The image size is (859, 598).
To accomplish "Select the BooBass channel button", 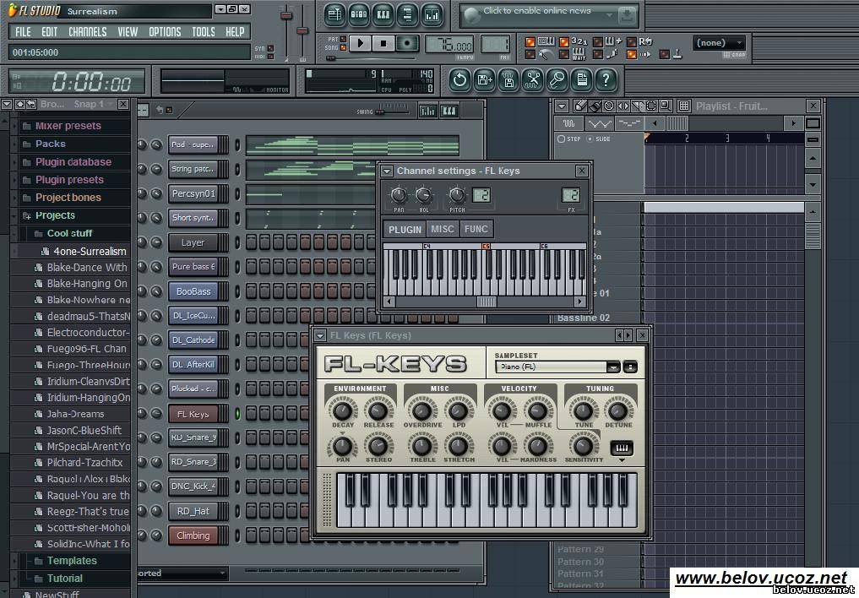I will click(193, 291).
